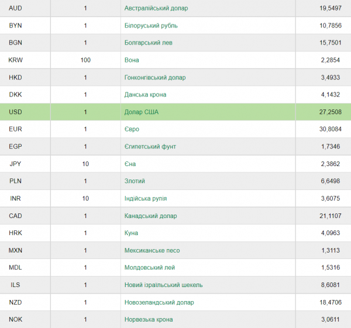Select the BGN currency code cell
Viewport: 351px width, 328px height.
[25, 43]
